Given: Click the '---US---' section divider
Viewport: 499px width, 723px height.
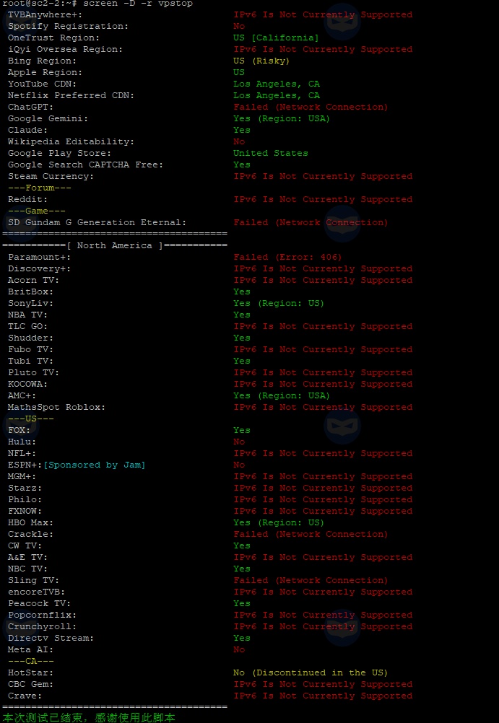Looking at the screenshot, I should (x=30, y=419).
